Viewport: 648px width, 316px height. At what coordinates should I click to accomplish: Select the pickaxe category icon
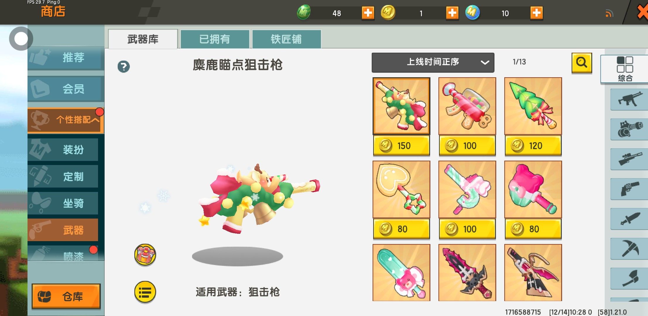tap(629, 249)
